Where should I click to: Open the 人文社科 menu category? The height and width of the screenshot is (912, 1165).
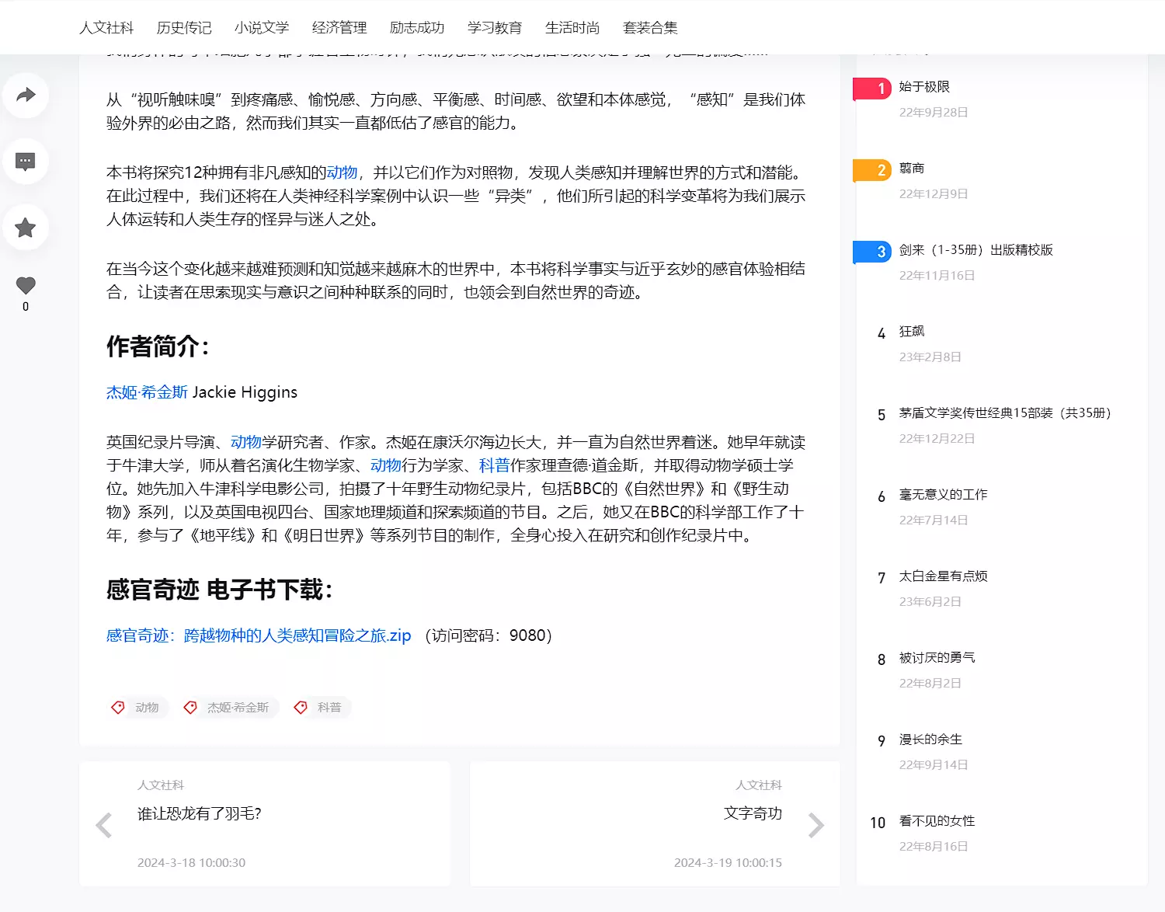tap(106, 28)
